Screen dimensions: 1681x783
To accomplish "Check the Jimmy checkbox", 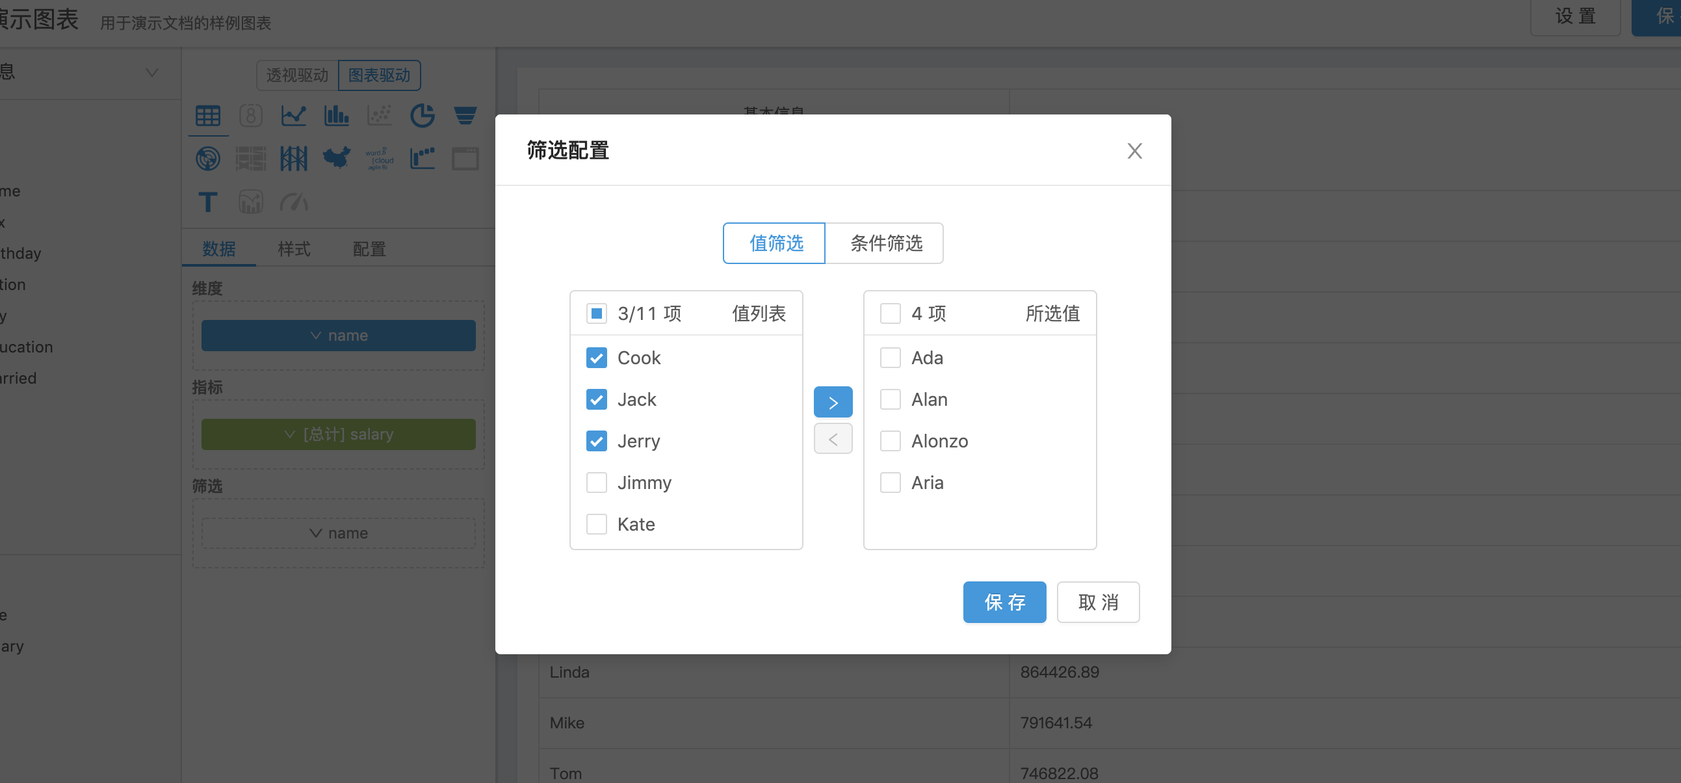I will click(x=596, y=483).
